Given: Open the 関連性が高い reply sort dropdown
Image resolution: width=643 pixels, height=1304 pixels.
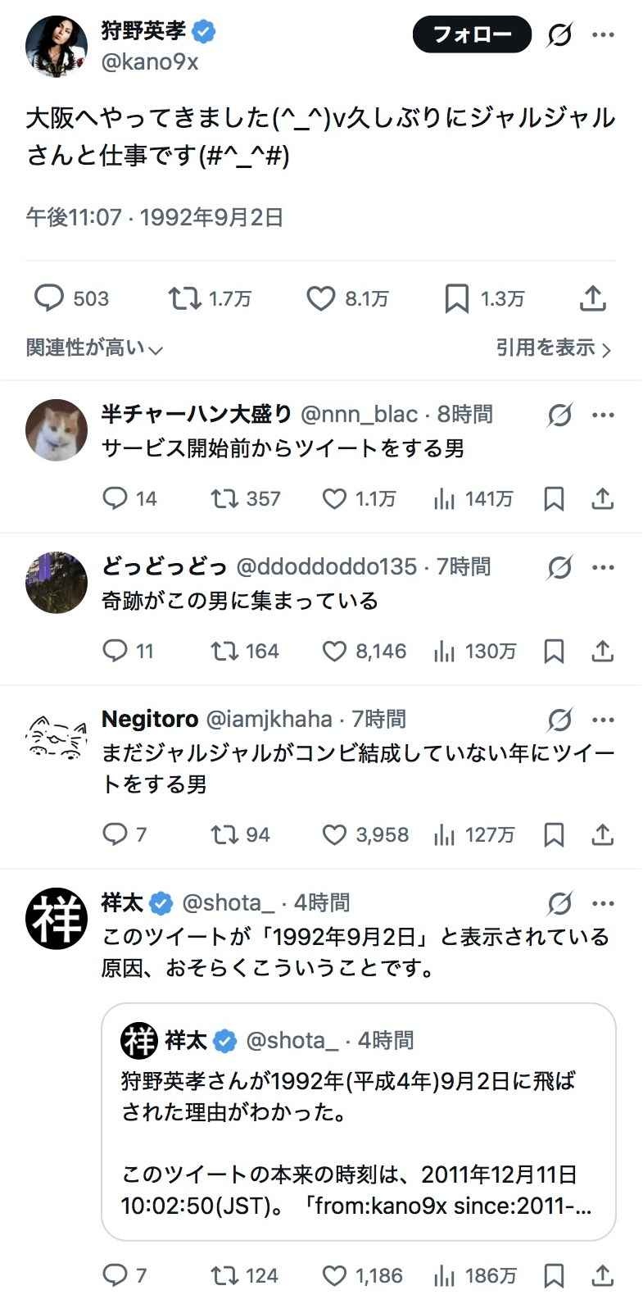Looking at the screenshot, I should (95, 348).
